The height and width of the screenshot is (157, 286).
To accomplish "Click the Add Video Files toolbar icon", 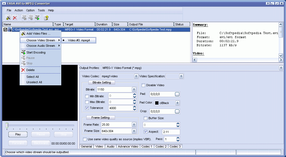I will click(x=8, y=18).
